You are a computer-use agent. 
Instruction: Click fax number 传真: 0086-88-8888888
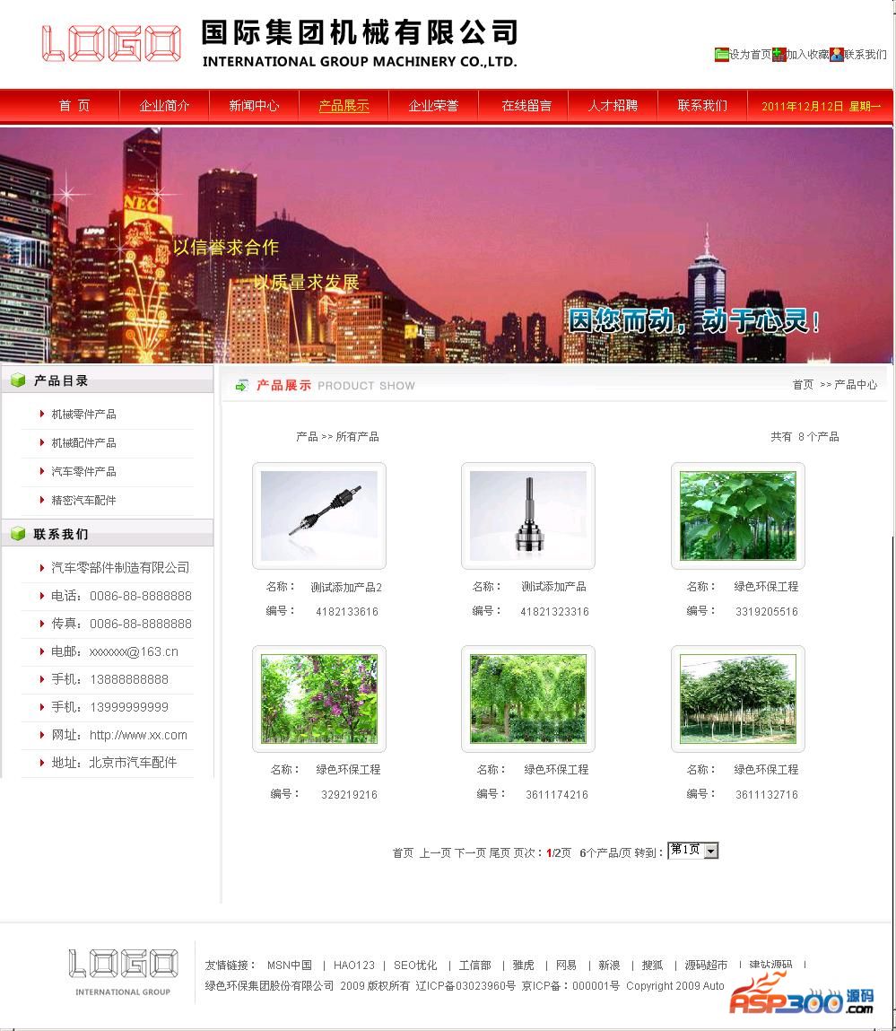coord(122,624)
